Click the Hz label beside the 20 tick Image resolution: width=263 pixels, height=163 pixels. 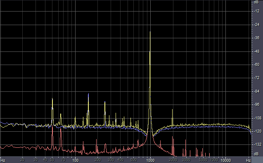click(3, 161)
